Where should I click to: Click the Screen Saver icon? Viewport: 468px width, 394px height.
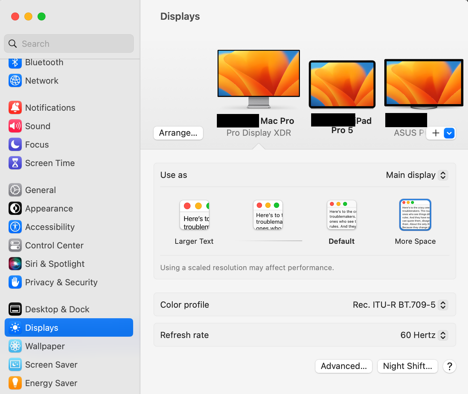15,365
